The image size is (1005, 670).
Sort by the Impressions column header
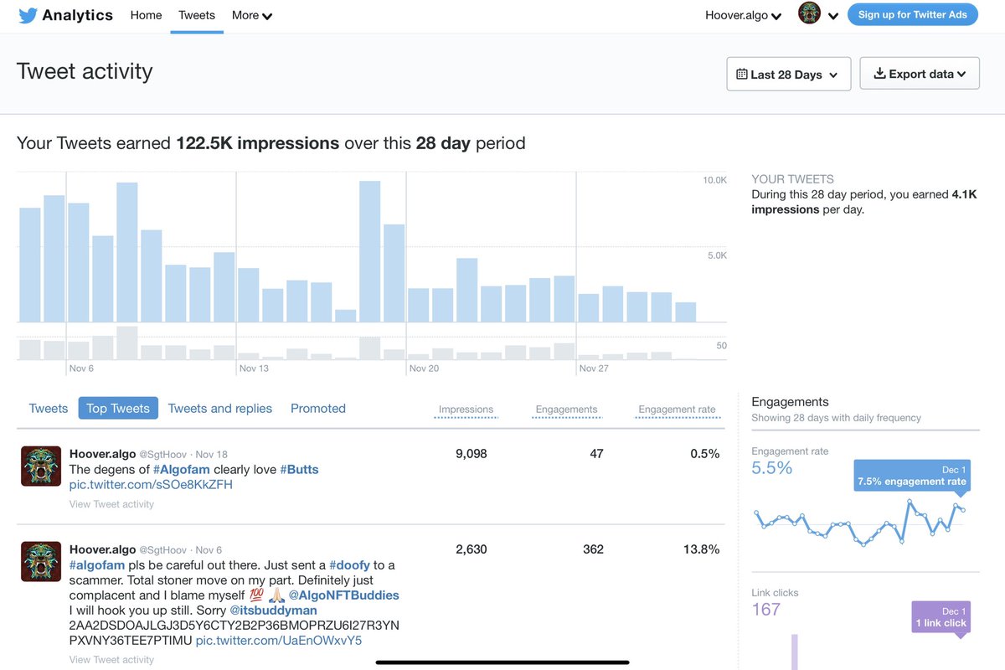(x=466, y=410)
